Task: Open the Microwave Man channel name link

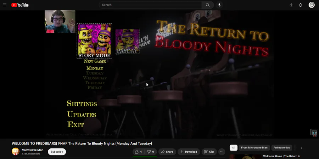Action: point(33,150)
